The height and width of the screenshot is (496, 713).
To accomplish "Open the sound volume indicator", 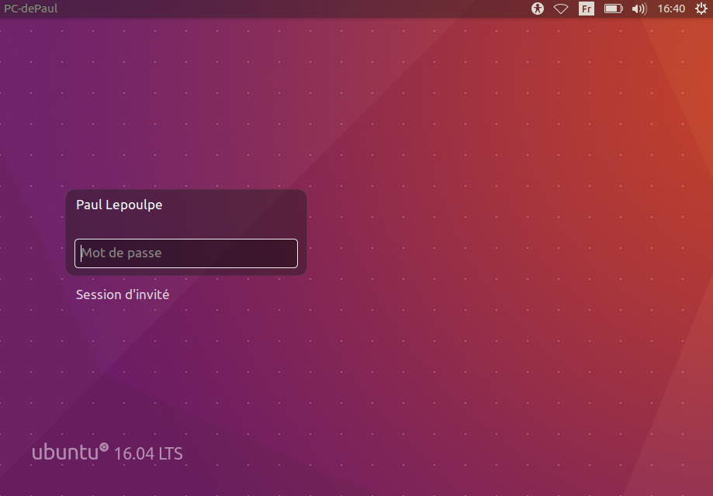I will [x=639, y=9].
